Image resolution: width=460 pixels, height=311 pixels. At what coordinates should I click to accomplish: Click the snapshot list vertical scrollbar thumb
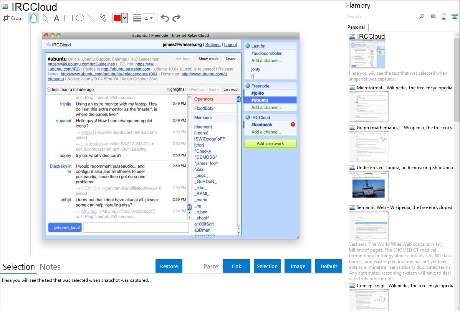point(457,79)
